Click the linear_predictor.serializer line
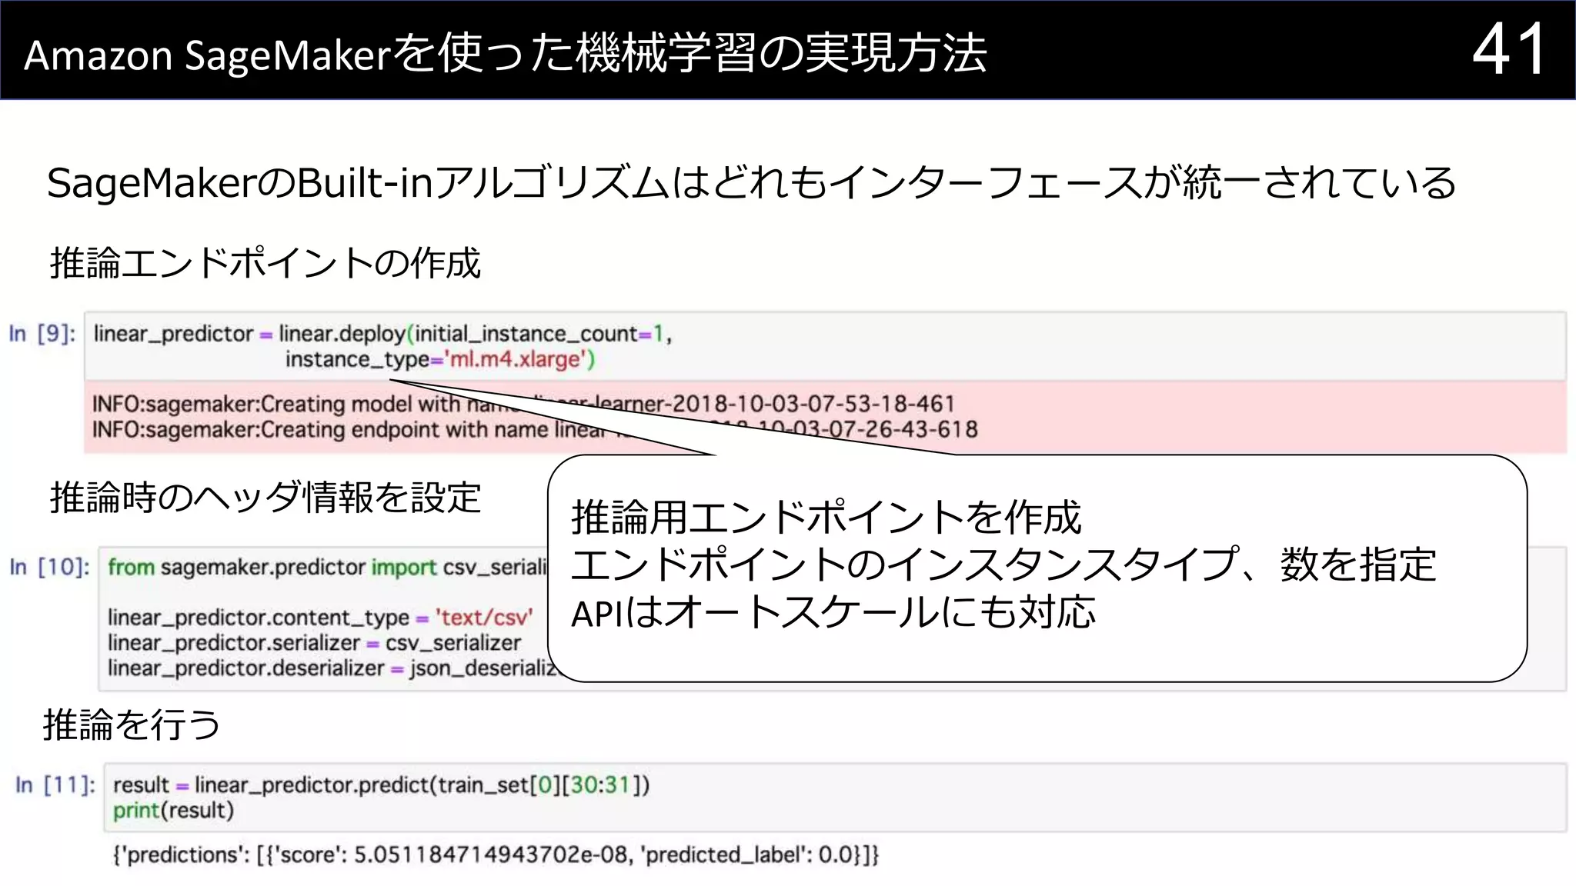The image size is (1576, 886). click(x=314, y=643)
